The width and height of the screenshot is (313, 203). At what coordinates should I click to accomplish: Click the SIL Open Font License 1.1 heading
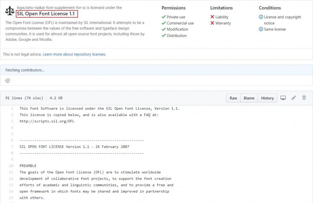tap(46, 14)
